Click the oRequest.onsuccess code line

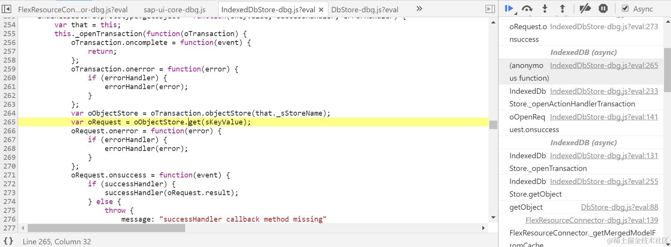click(x=151, y=175)
